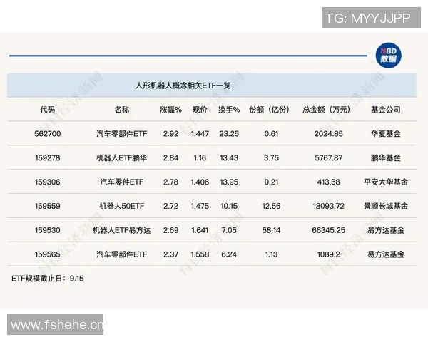Select fund code 159306
This screenshot has width=428, height=342.
coord(48,182)
